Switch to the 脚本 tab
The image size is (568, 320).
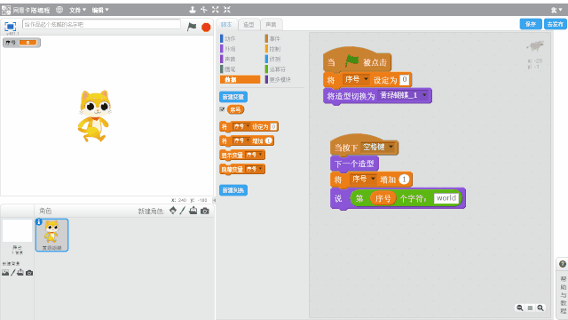pos(227,24)
